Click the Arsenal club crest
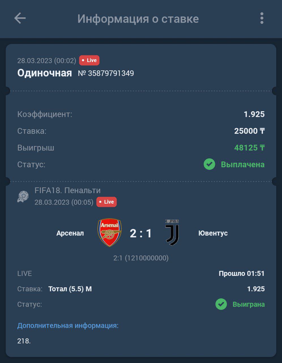282x363 pixels. (x=110, y=233)
